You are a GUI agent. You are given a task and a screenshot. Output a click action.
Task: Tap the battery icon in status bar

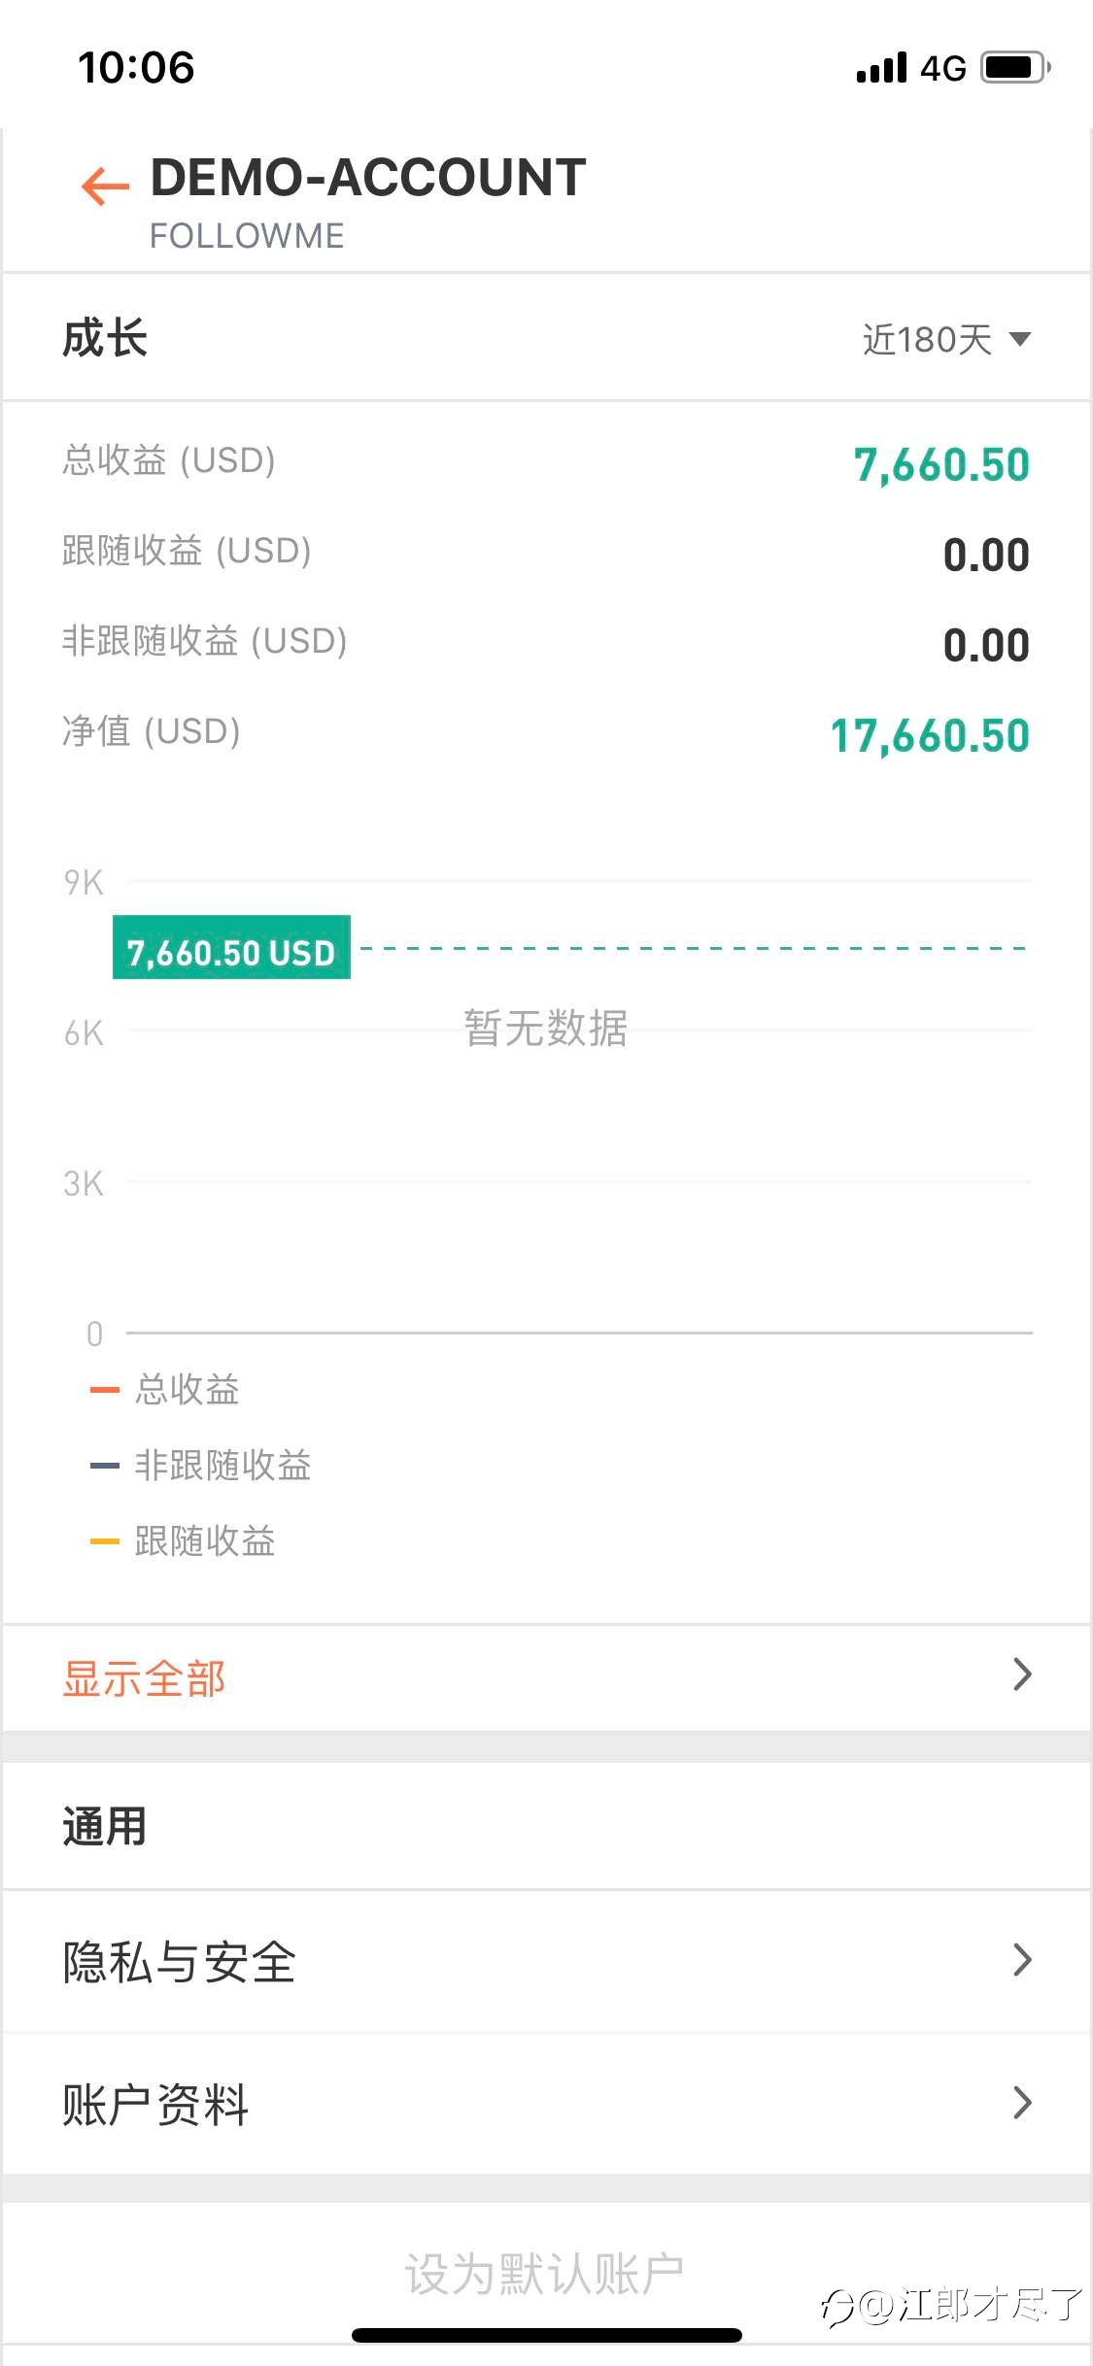pos(1015,68)
